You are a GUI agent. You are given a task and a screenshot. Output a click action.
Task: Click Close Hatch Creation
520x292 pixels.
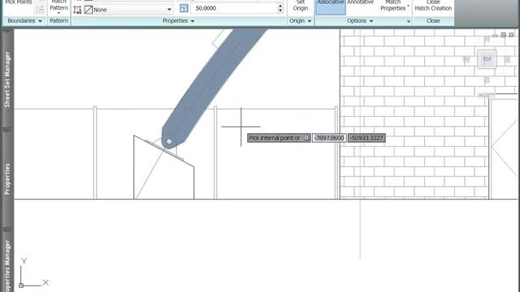point(433,6)
